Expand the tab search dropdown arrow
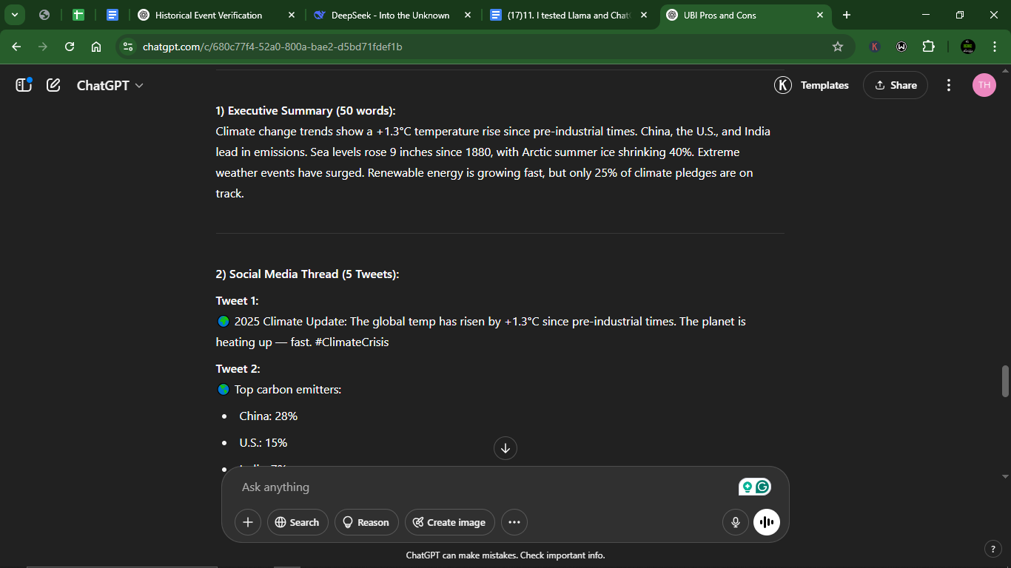This screenshot has height=568, width=1011. tap(14, 15)
